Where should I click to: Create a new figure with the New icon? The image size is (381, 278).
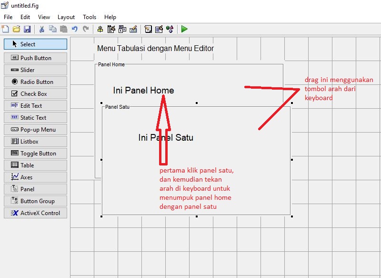pyautogui.click(x=7, y=29)
